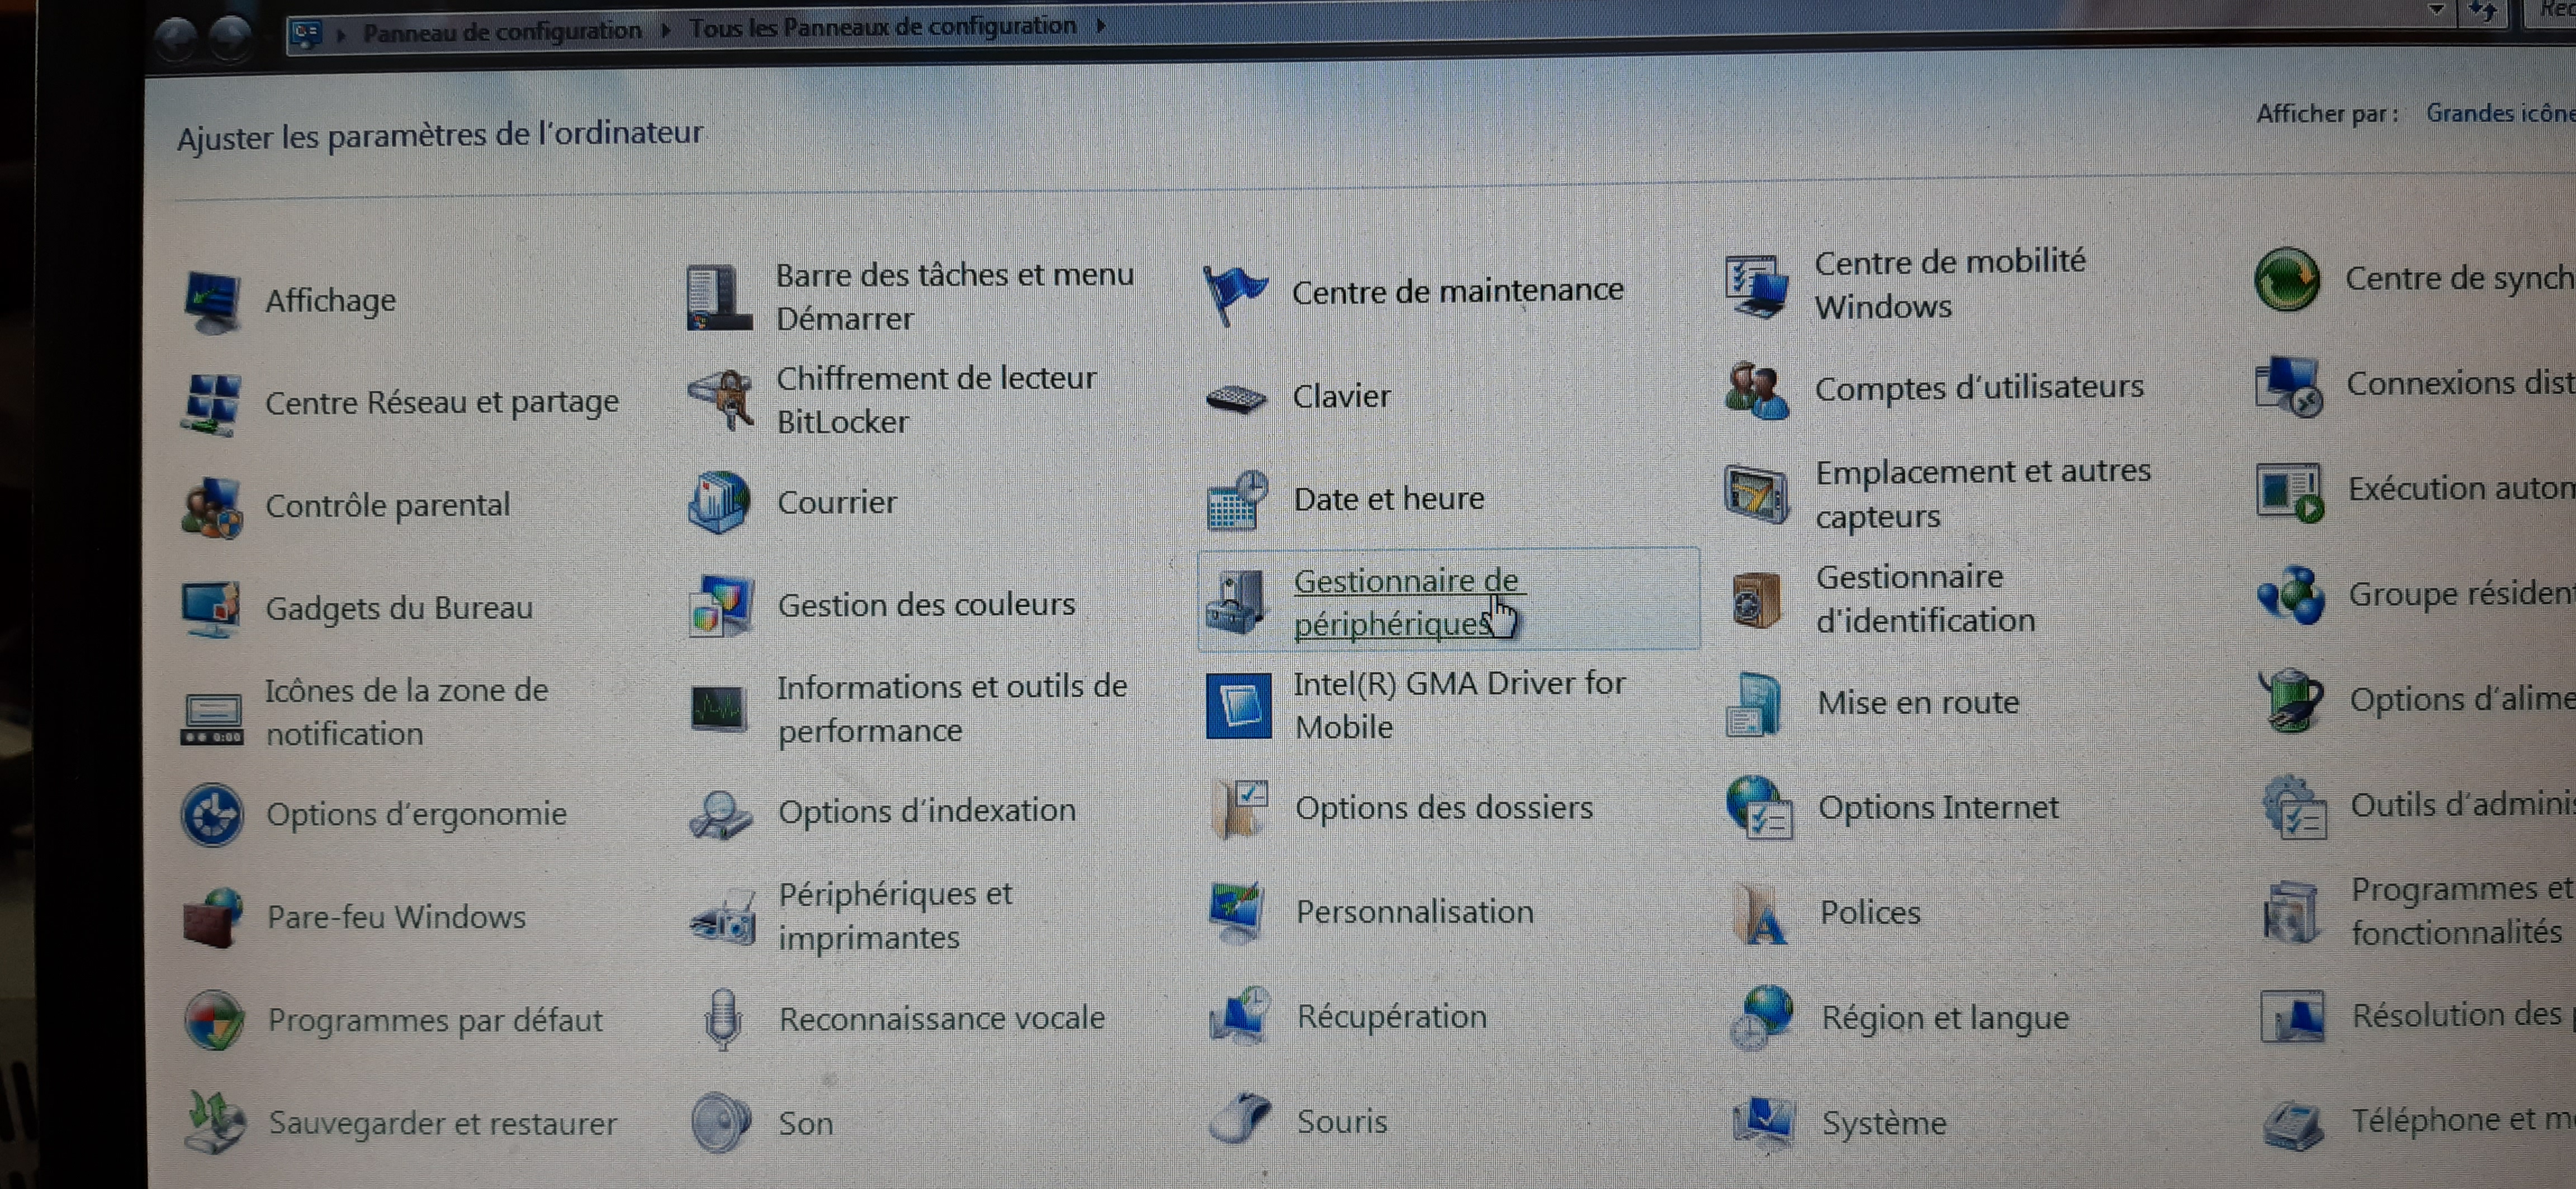Click the Pare-feu Windows link text
Screen dimensions: 2576x1189
(396, 917)
